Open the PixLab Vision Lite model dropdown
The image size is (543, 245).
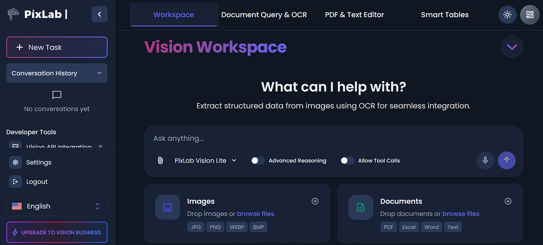point(205,160)
